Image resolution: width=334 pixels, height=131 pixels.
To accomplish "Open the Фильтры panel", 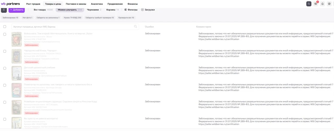I will tap(131, 10).
